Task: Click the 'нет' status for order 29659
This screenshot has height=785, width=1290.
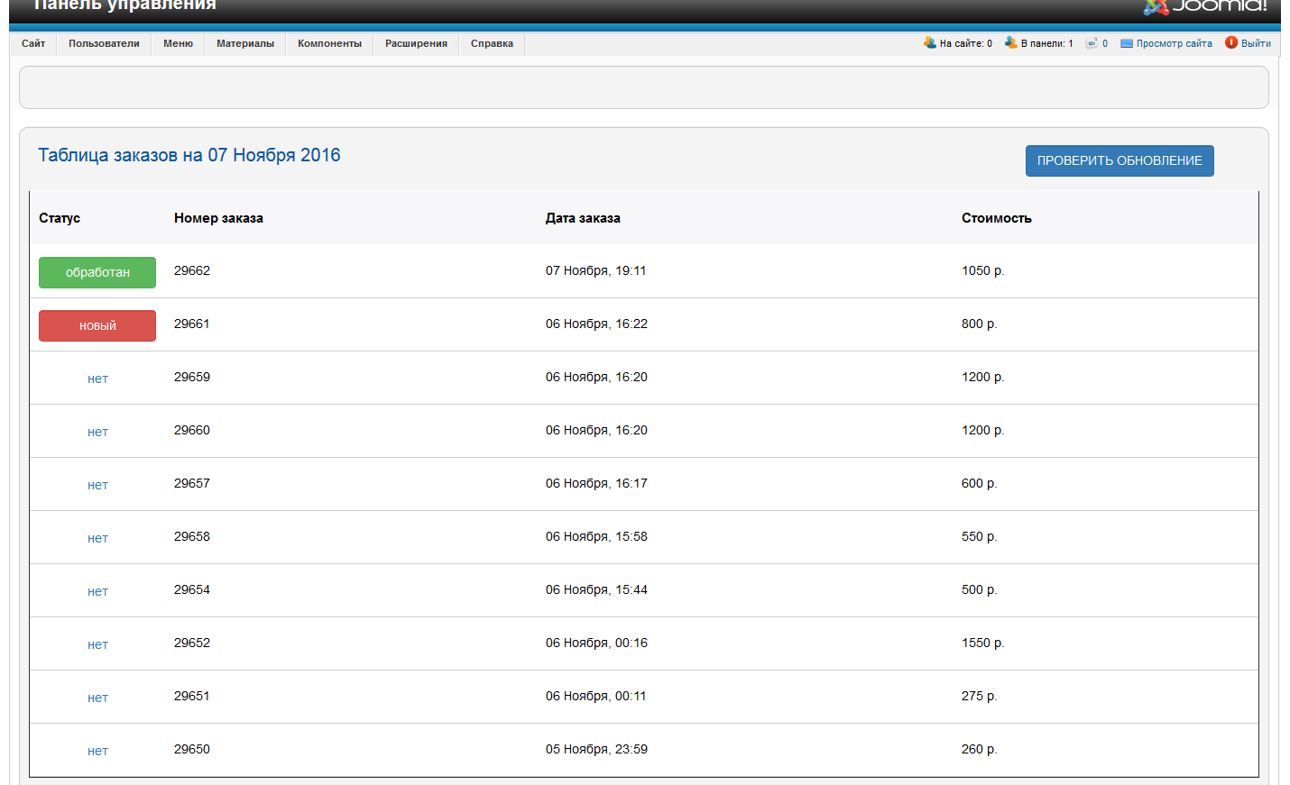Action: pos(97,379)
